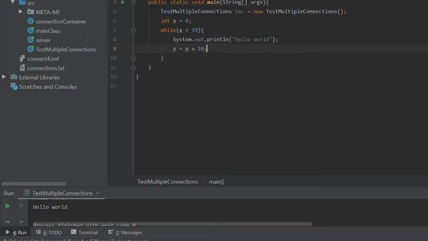Screen dimensions: 428x241
Task: Fold main method at line 4 gutter
Action: coord(133,2)
